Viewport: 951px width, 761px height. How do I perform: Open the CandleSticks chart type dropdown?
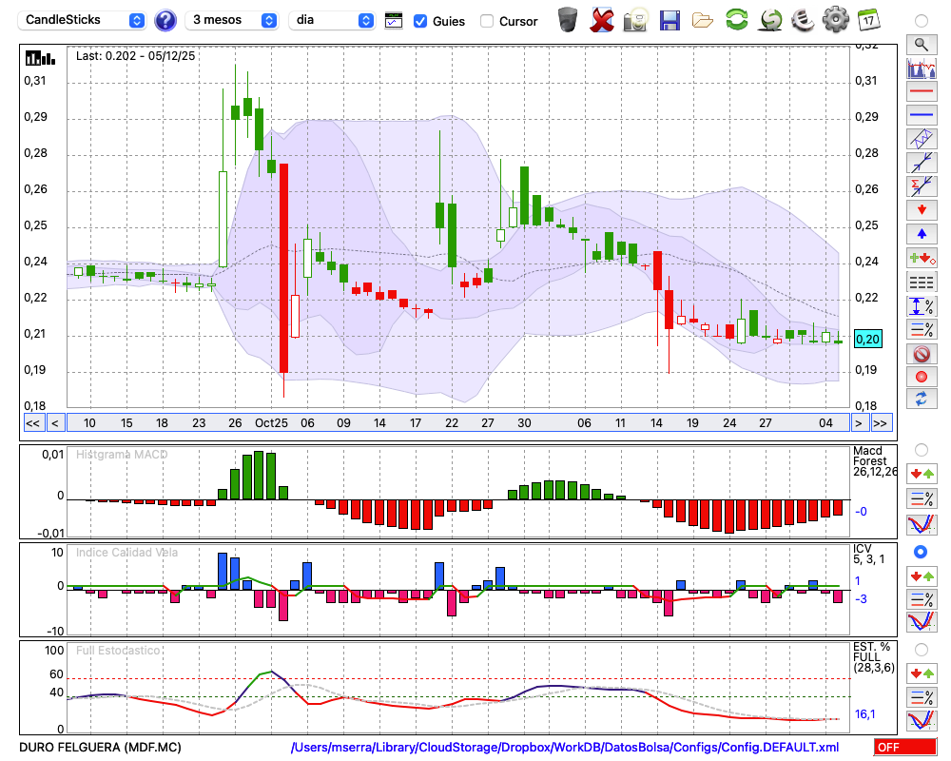click(84, 20)
